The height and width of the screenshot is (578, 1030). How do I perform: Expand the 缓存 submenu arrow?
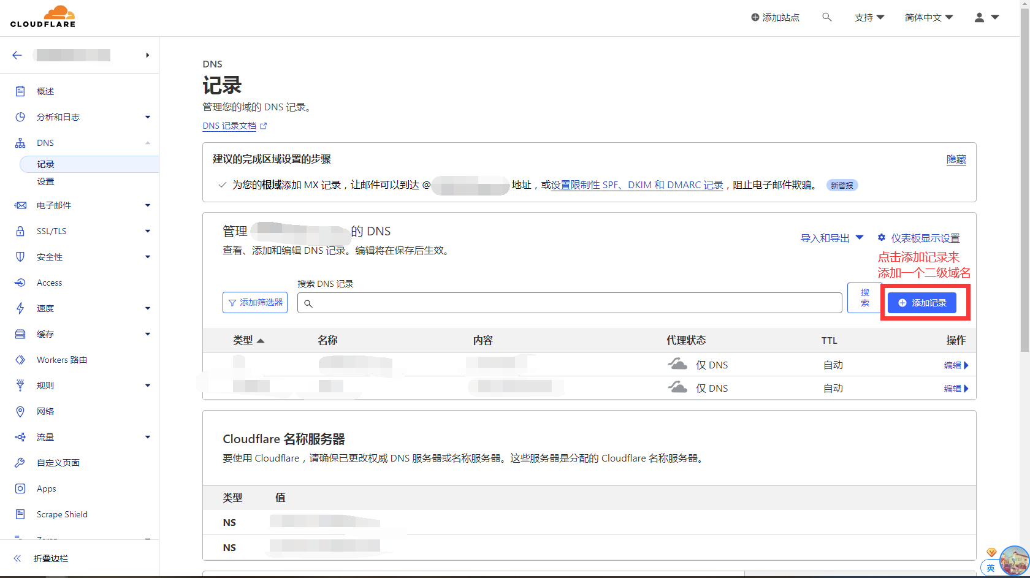(148, 334)
